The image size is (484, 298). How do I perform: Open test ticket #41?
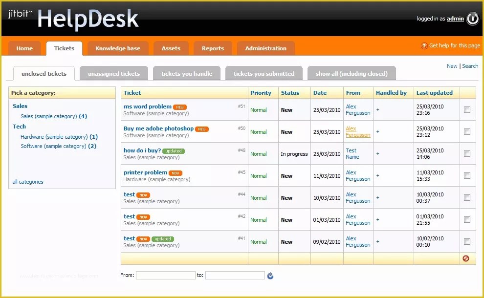tap(130, 238)
